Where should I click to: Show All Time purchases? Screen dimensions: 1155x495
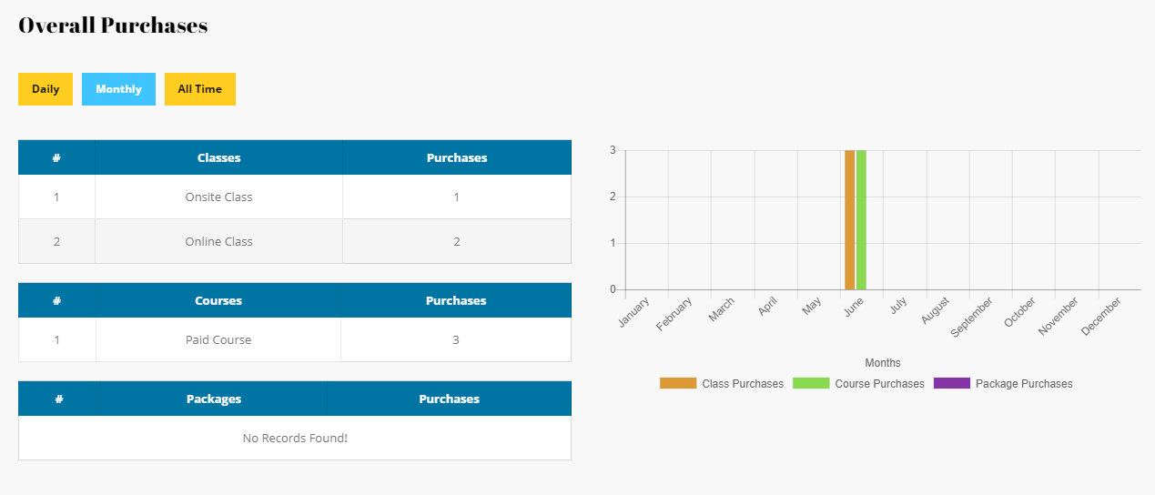pyautogui.click(x=199, y=89)
